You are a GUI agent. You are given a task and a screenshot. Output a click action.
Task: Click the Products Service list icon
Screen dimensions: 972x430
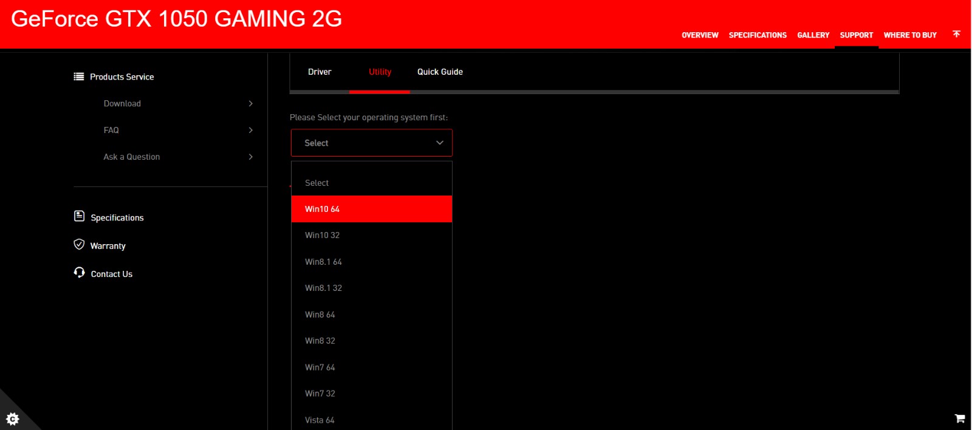pyautogui.click(x=79, y=77)
